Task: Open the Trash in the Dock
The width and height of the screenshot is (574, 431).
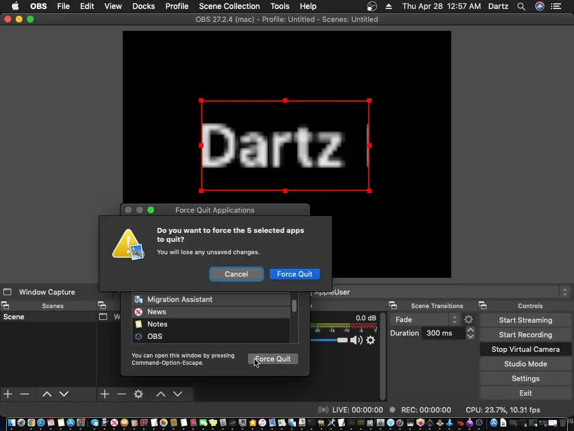Action: tap(563, 423)
